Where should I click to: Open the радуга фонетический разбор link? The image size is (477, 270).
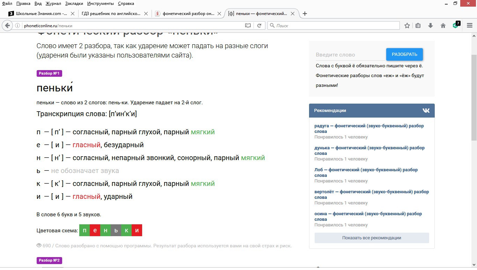369,129
